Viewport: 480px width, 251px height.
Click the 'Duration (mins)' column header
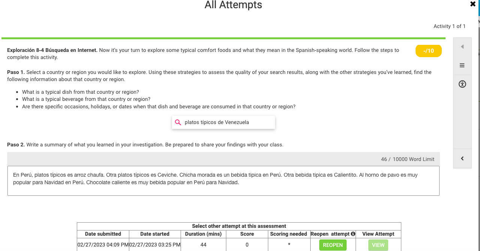tap(203, 234)
